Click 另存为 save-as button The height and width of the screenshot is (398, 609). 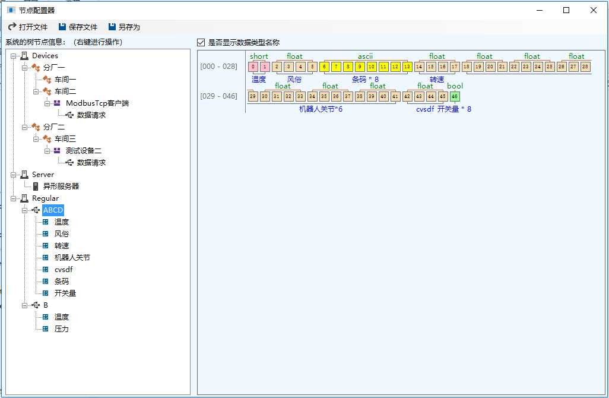tap(124, 27)
